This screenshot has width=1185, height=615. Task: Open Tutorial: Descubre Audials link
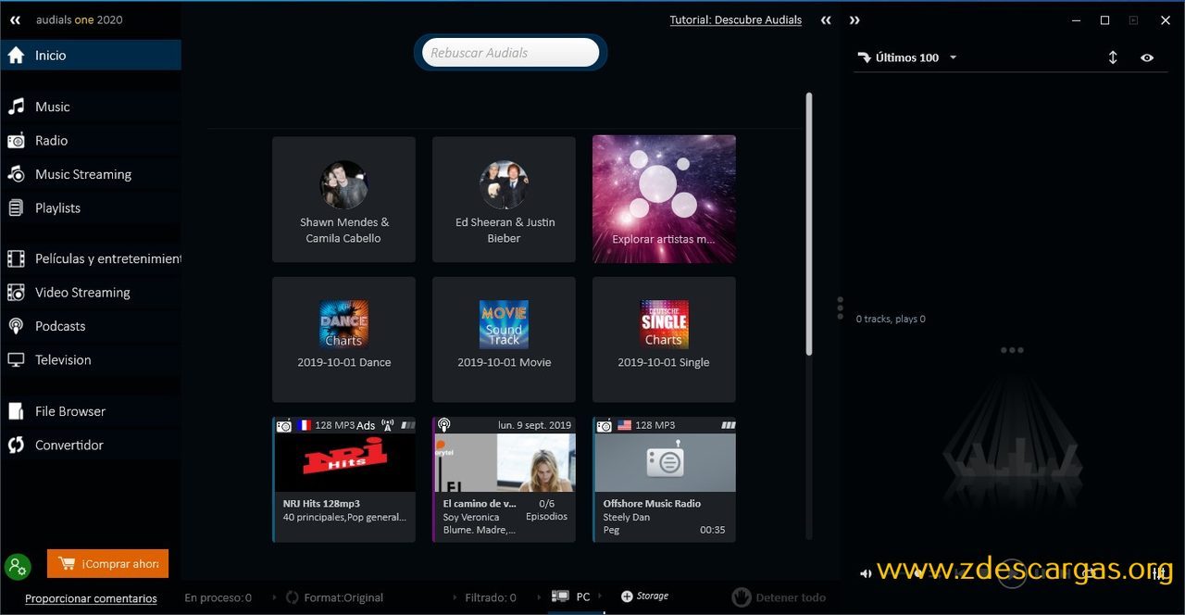point(736,19)
